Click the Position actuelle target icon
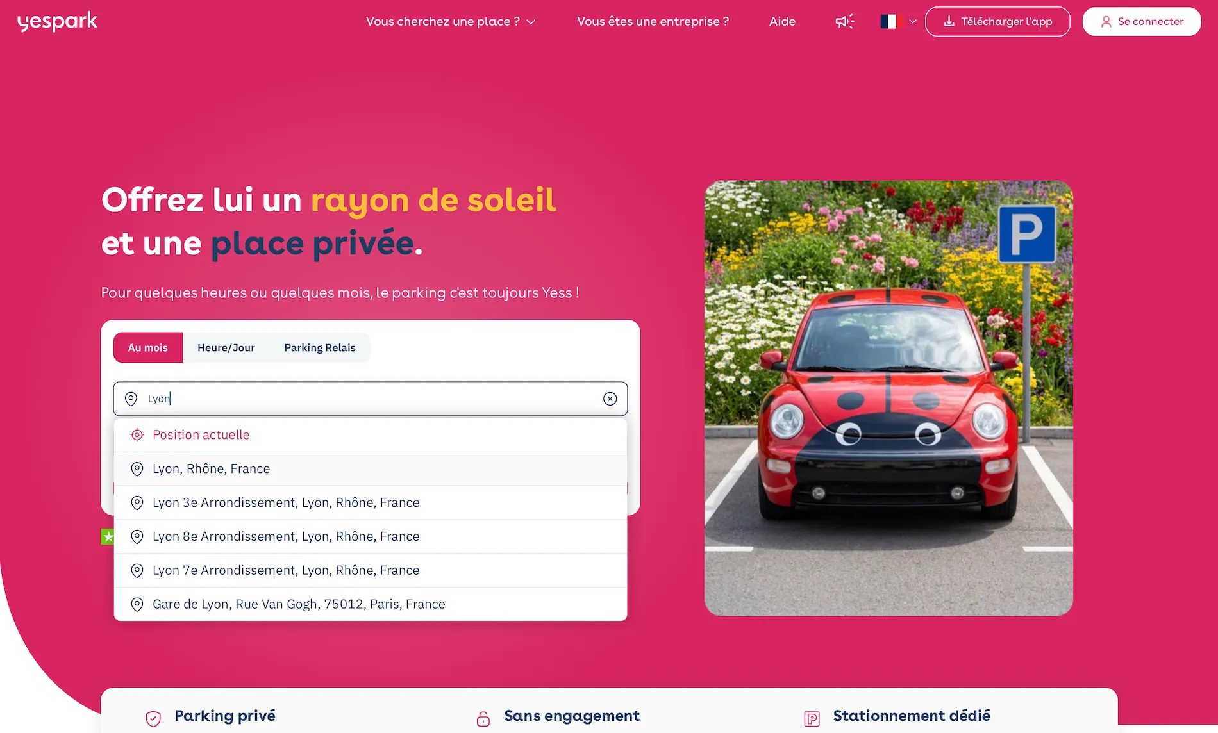 [137, 434]
